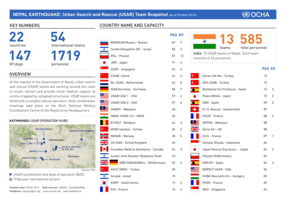Image resolution: width=286 pixels, height=202 pixels.
Task: Select the Turkey flag beside Kimse Yok Mu
Action: [195, 76]
